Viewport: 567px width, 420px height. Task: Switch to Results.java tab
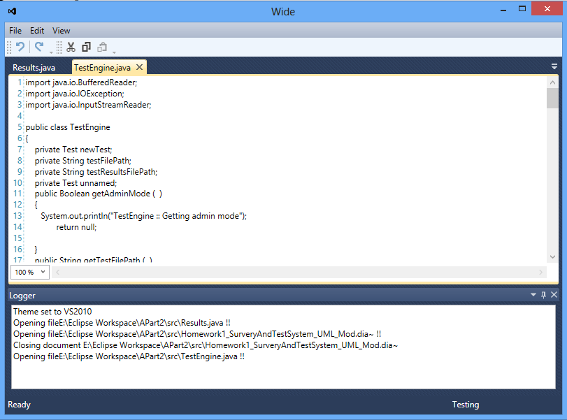tap(34, 68)
